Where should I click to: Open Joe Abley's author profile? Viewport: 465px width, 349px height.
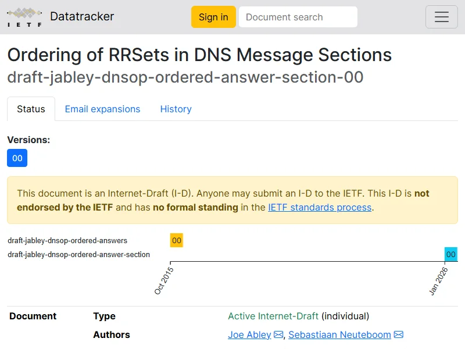click(x=249, y=335)
